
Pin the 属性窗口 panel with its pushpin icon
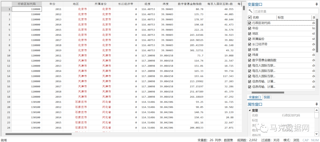click(316, 104)
